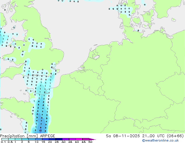Select the legend label "10"

pos(36,142)
